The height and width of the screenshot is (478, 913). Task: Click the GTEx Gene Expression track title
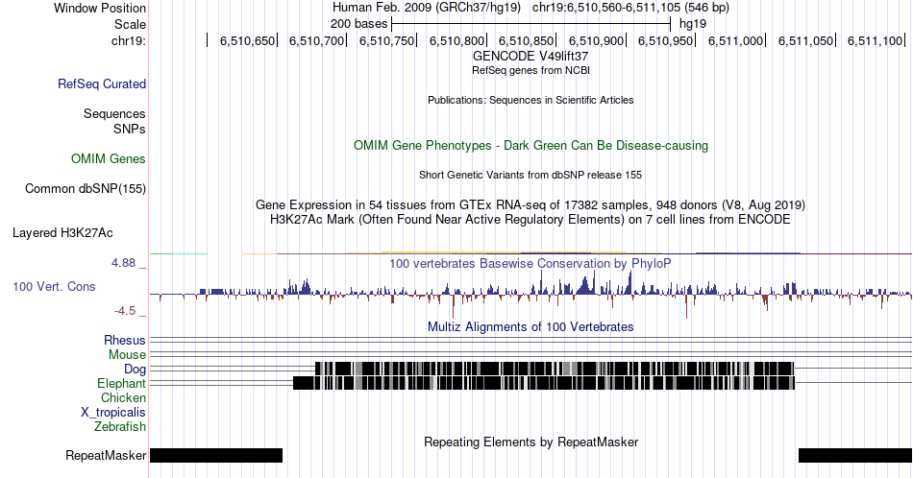(x=531, y=204)
